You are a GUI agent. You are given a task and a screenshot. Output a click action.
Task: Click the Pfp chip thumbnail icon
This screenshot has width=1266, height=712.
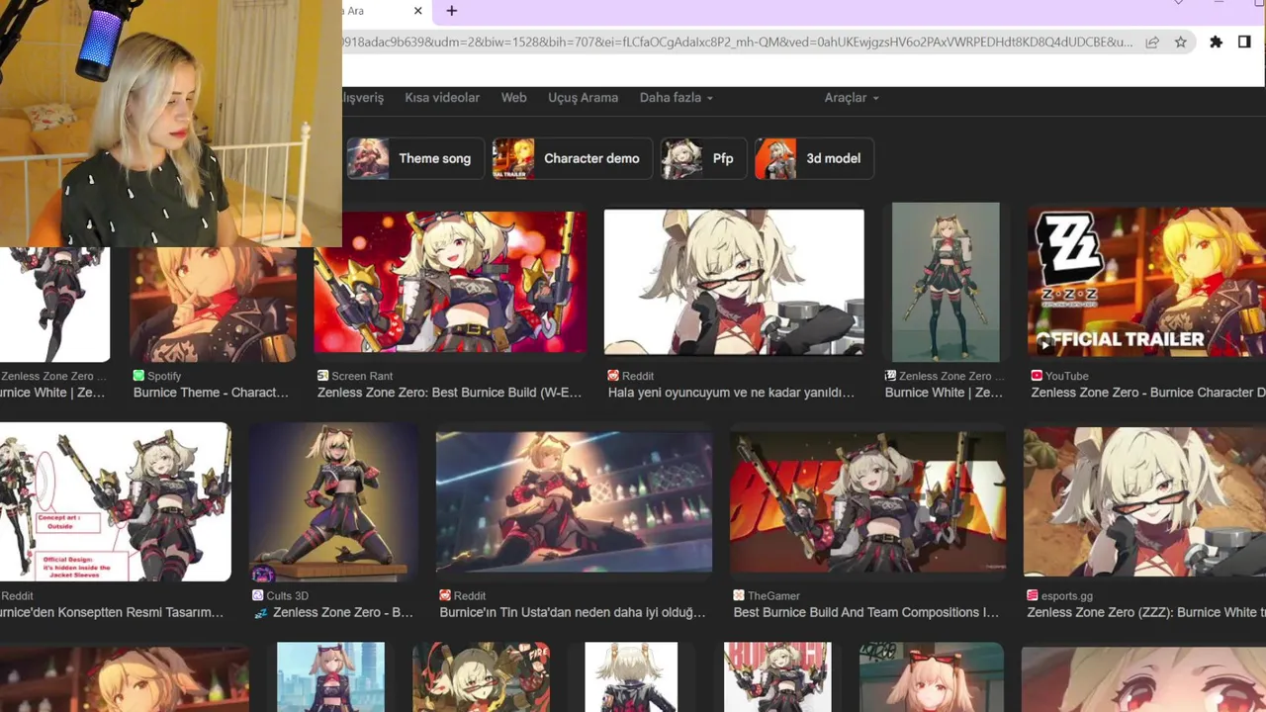coord(681,158)
